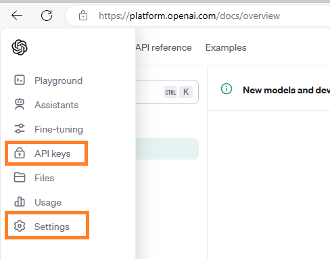Reload the page with refresh button

pos(47,16)
